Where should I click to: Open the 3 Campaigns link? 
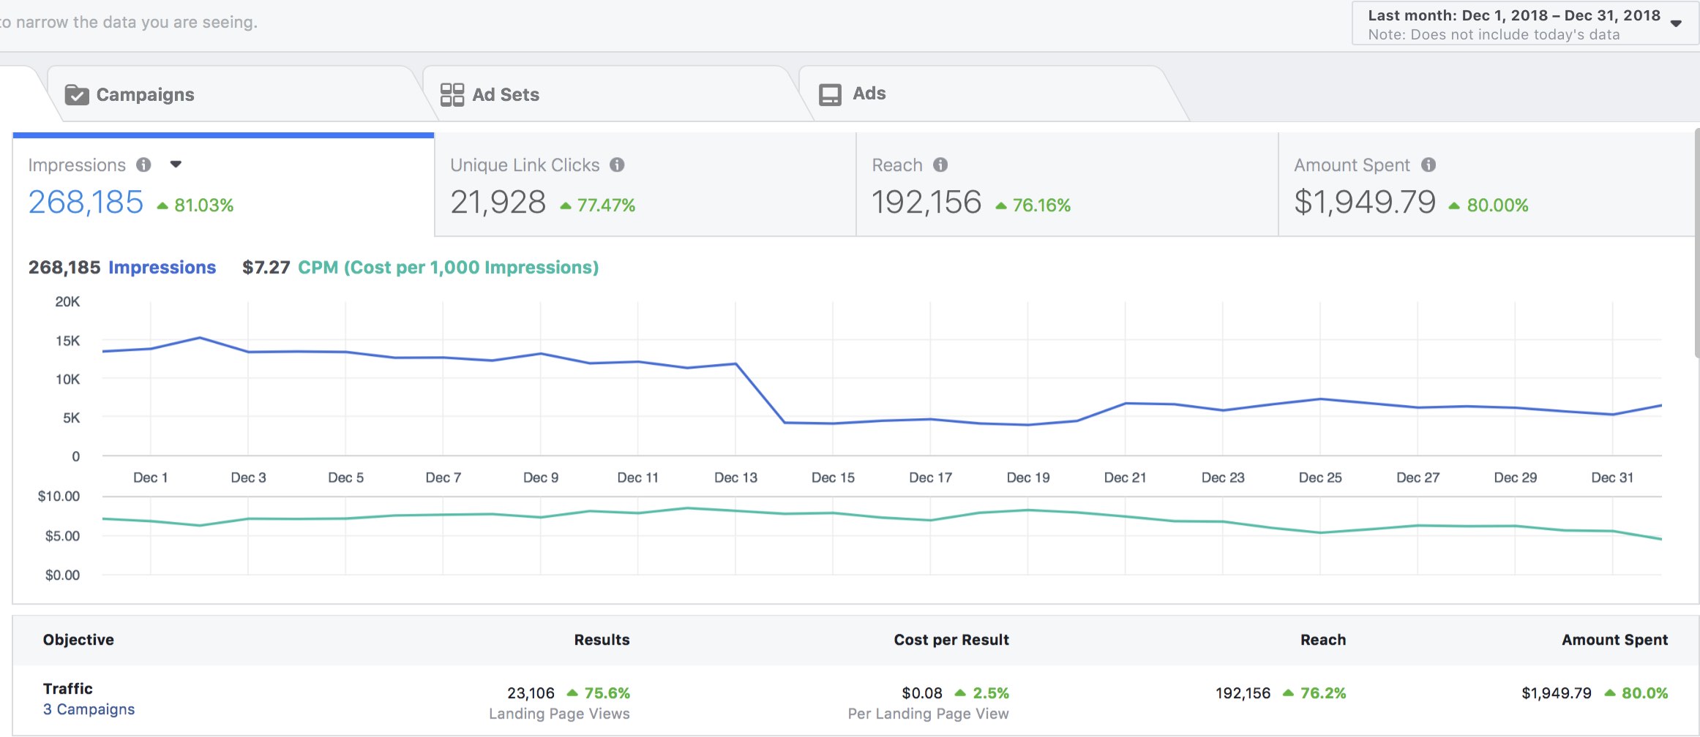tap(89, 709)
